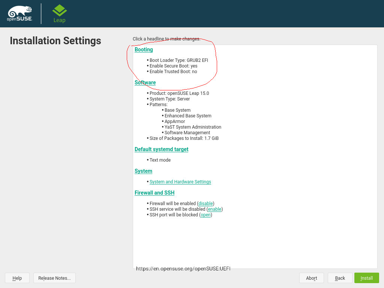Screen dimensions: 384x288
Task: Select the YaST System Administration pattern entry
Action: [193, 127]
